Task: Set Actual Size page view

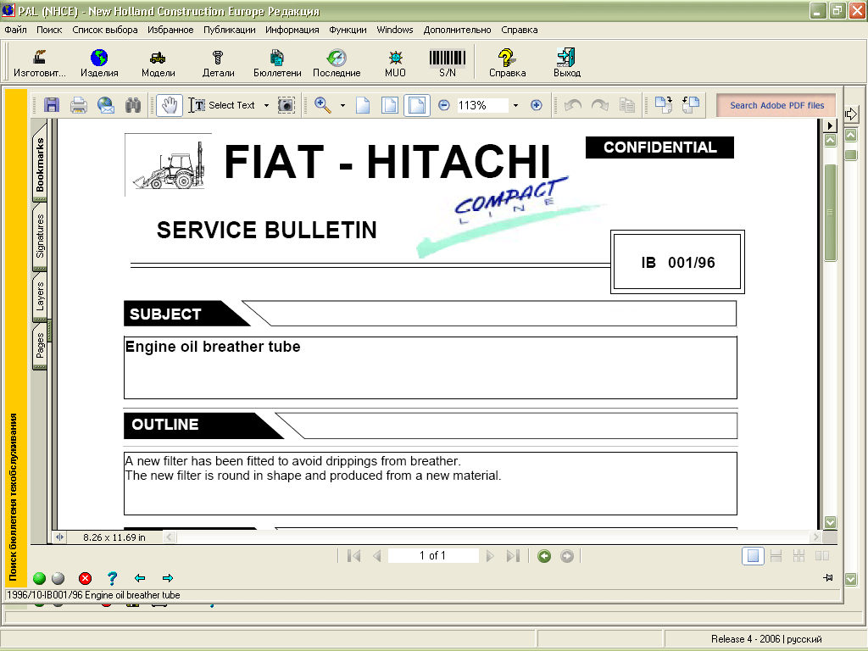Action: (363, 105)
